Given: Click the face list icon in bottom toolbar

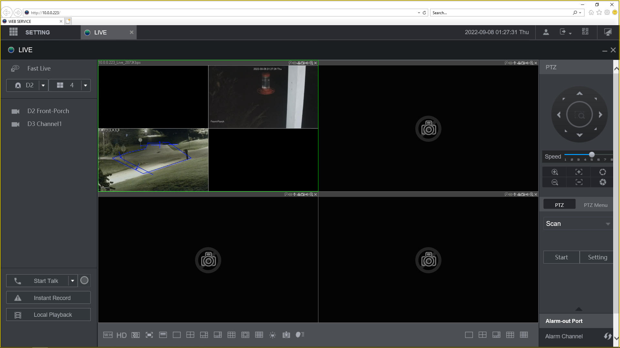Looking at the screenshot, I should (x=300, y=335).
